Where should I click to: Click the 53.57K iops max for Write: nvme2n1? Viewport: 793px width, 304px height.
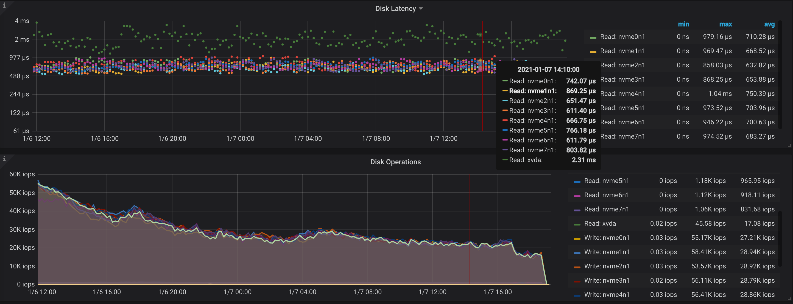[708, 266]
